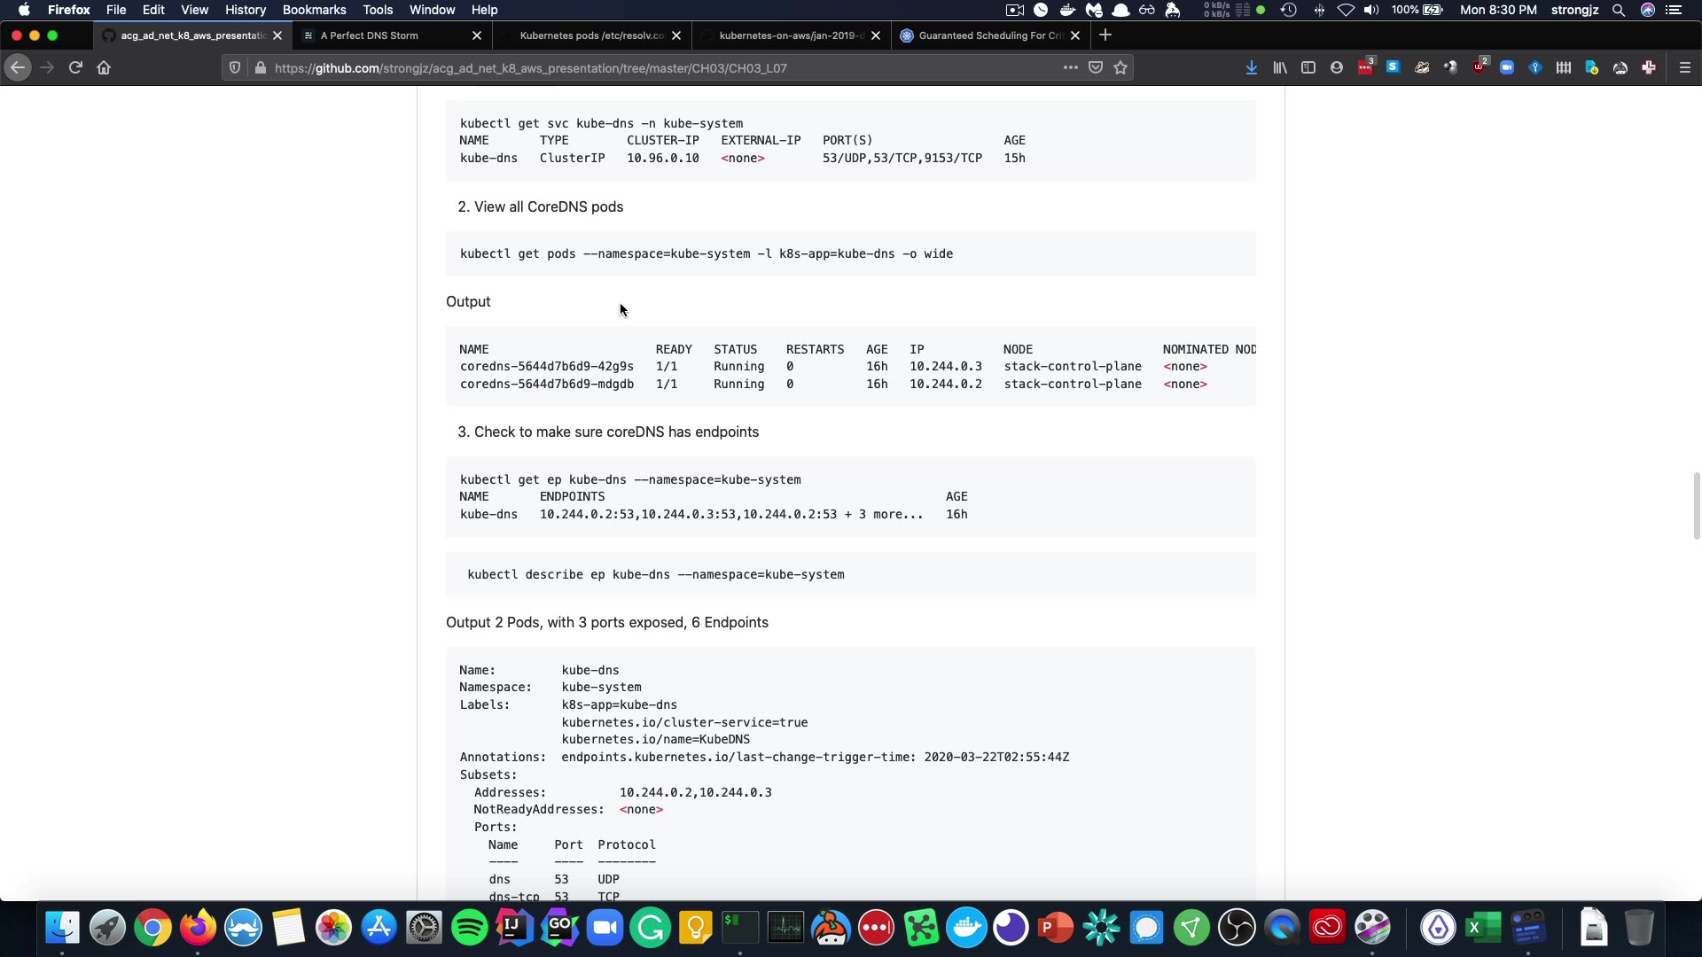The height and width of the screenshot is (957, 1702).
Task: Save page to Pocket
Action: pos(1096,67)
